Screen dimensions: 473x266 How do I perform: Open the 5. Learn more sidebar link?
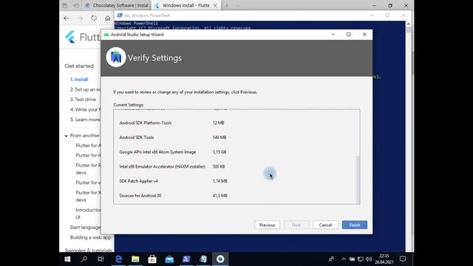point(85,120)
